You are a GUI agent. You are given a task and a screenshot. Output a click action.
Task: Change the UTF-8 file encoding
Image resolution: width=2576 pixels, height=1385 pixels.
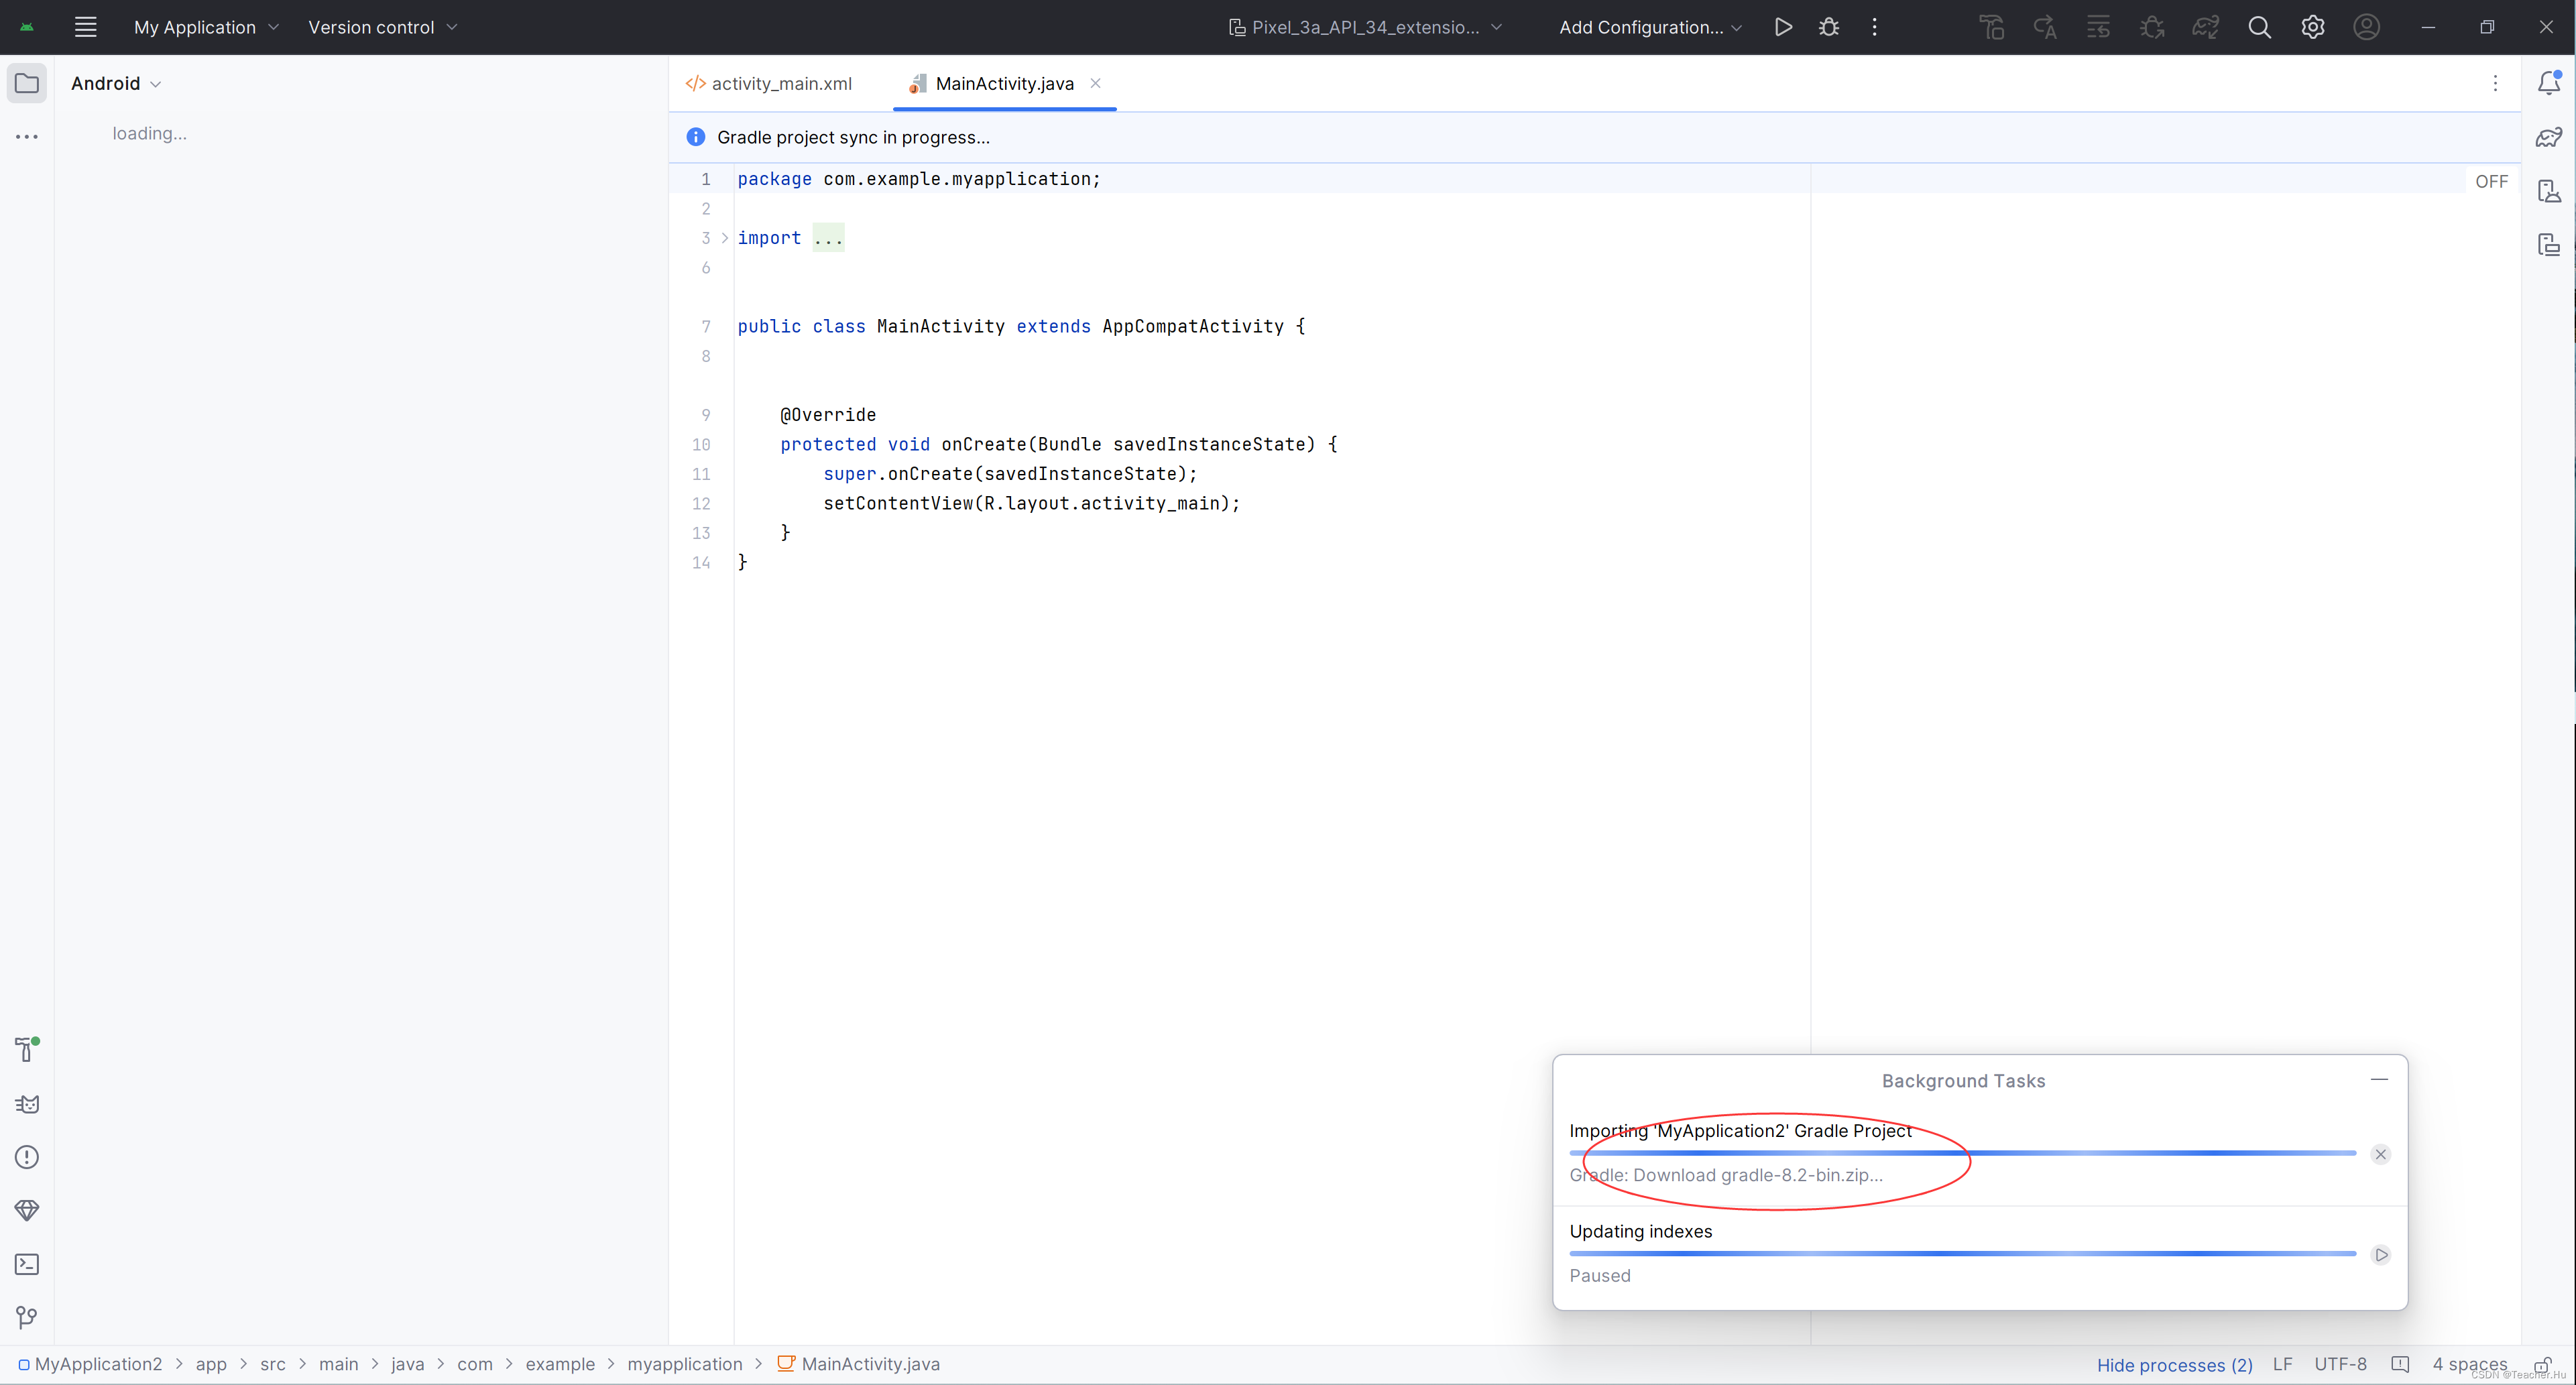pos(2340,1364)
